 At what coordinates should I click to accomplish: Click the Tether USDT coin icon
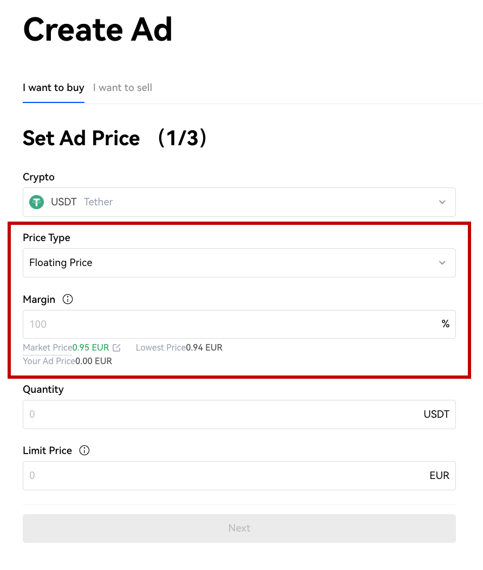pos(36,202)
